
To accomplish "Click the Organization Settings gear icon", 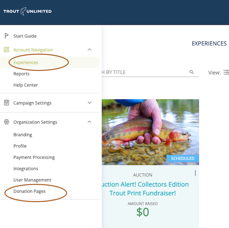I will point(6,122).
